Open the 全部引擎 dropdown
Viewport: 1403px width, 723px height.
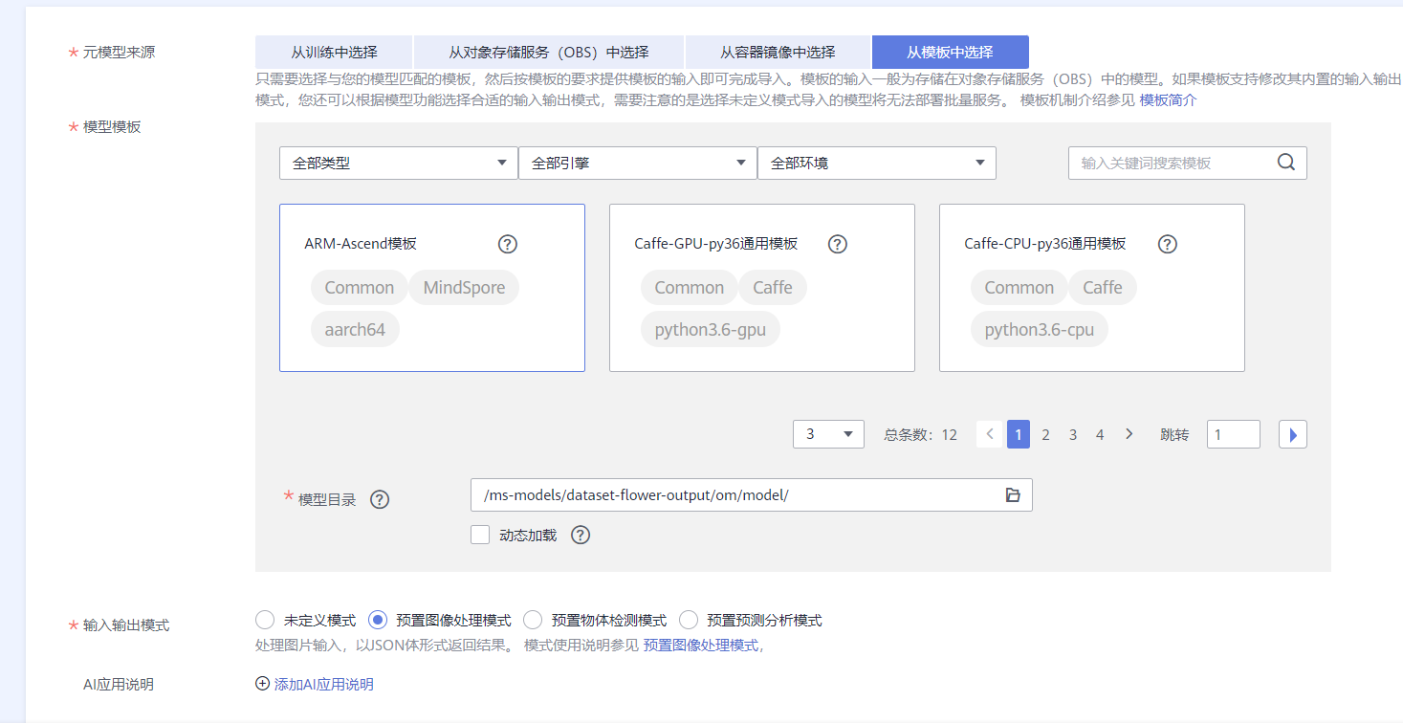click(638, 163)
